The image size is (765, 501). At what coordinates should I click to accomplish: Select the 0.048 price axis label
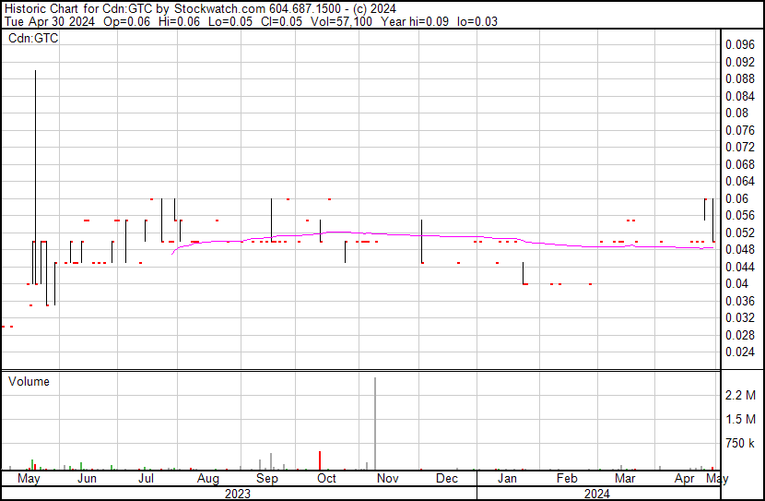point(739,249)
